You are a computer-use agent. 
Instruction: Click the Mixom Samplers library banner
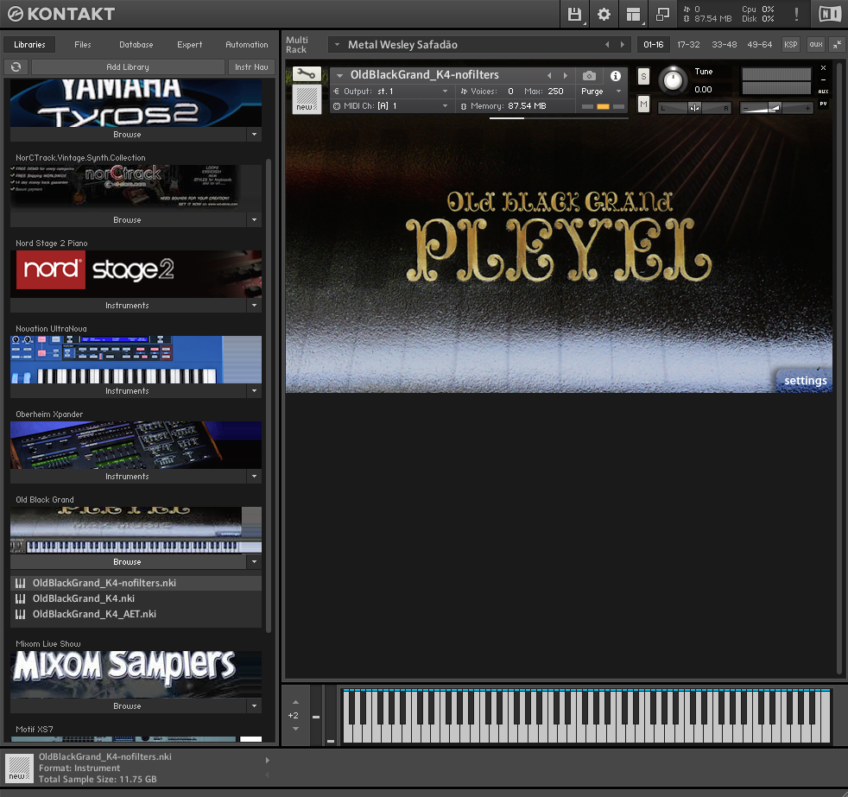136,674
